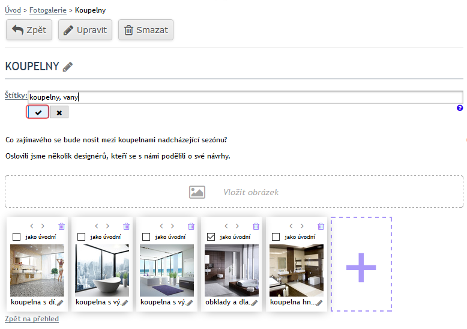Open Fotogalerie breadcrumb link

[x=47, y=10]
